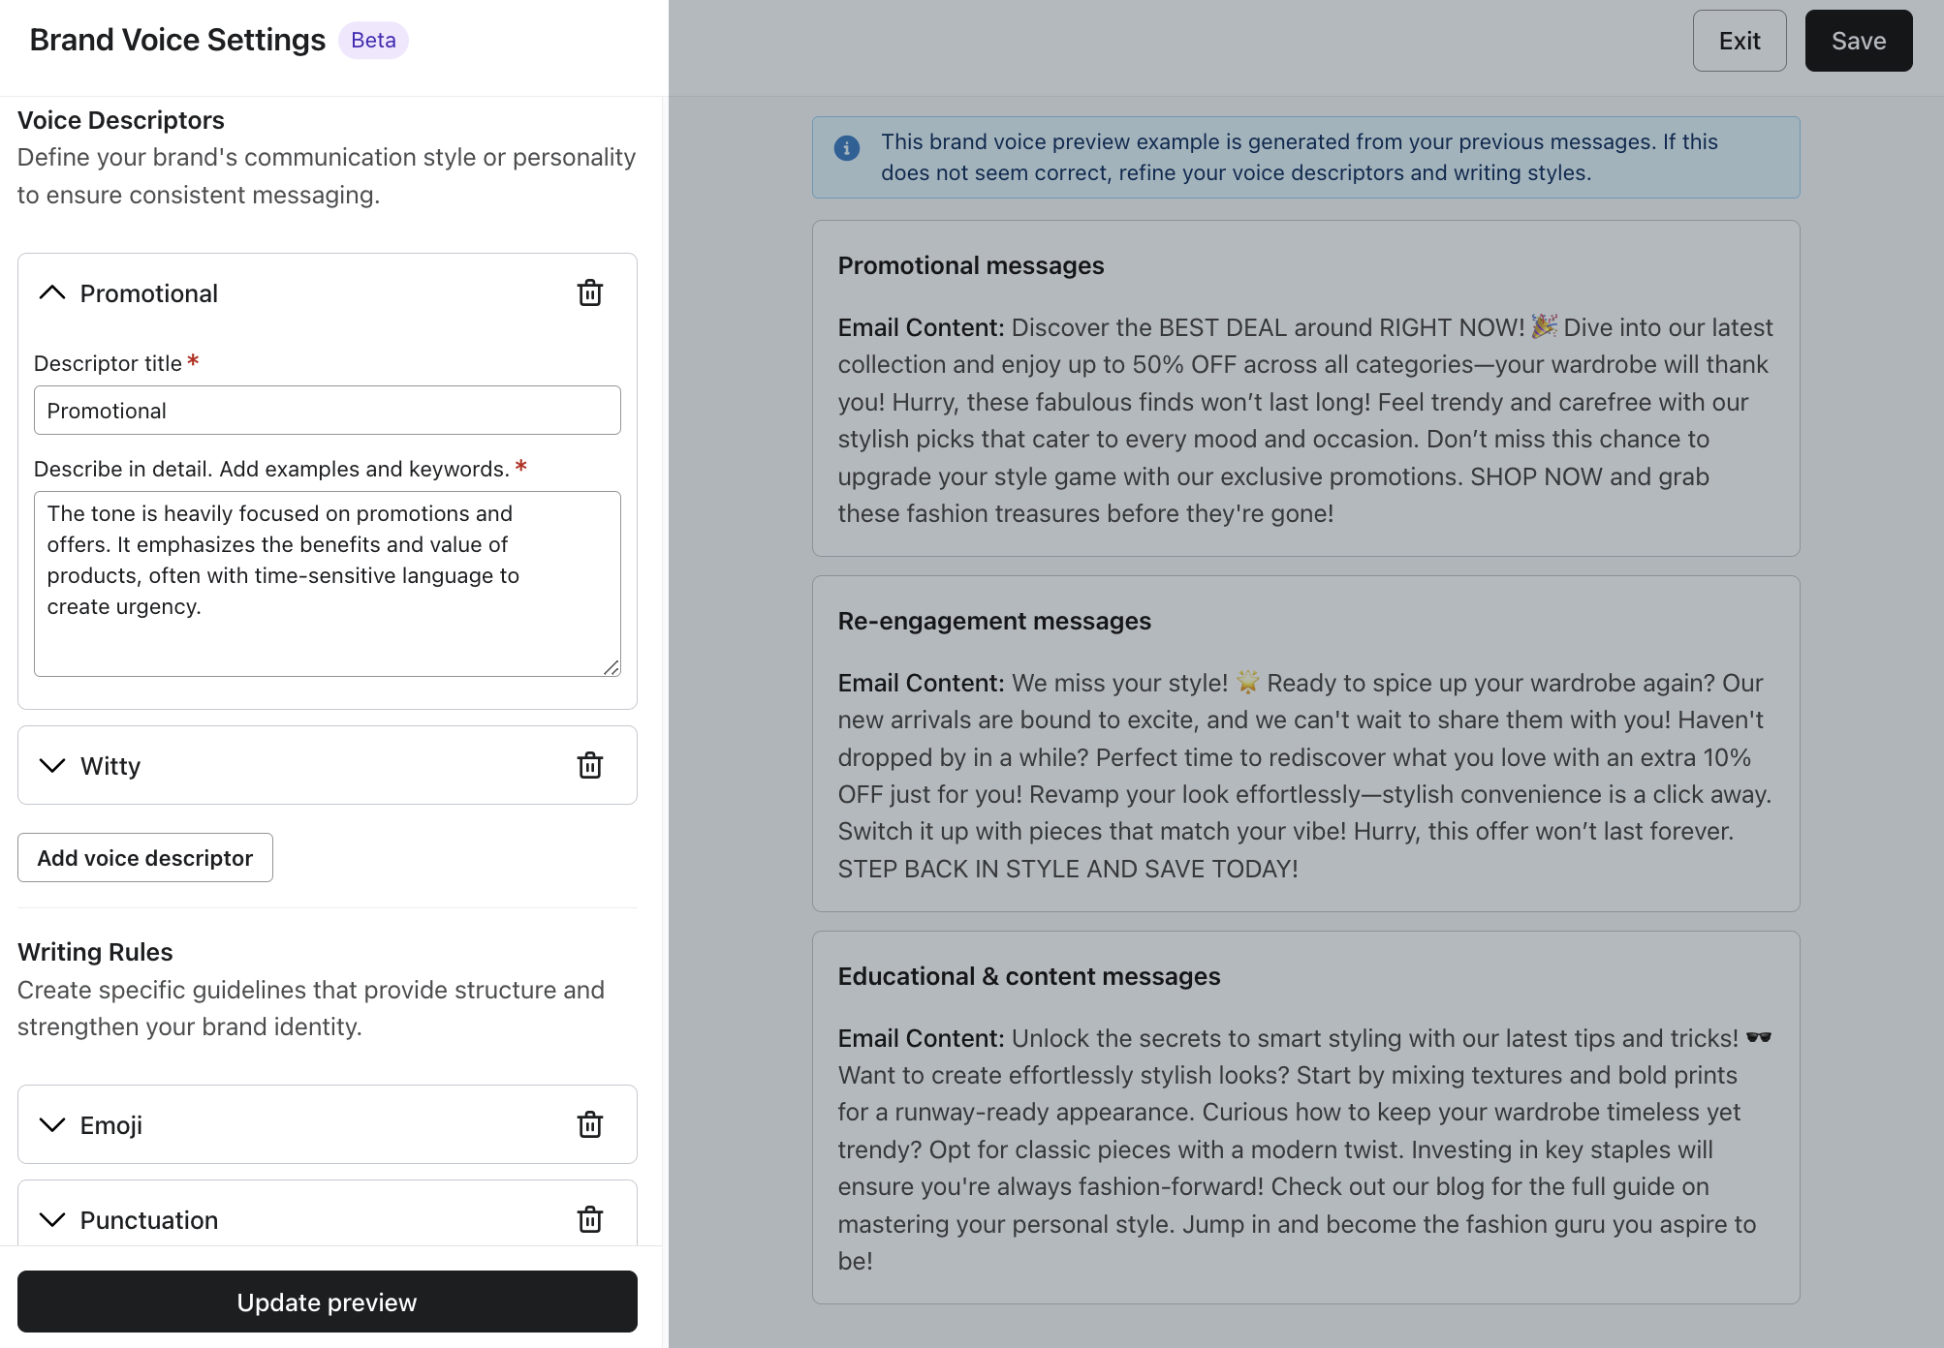1944x1348 pixels.
Task: Collapse the Promotional descriptor section
Action: [x=52, y=293]
